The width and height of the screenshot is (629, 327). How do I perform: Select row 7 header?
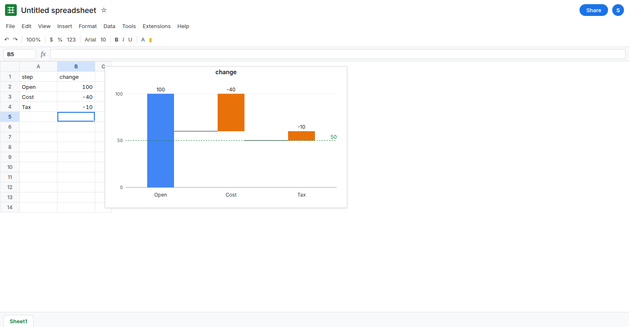tap(10, 137)
